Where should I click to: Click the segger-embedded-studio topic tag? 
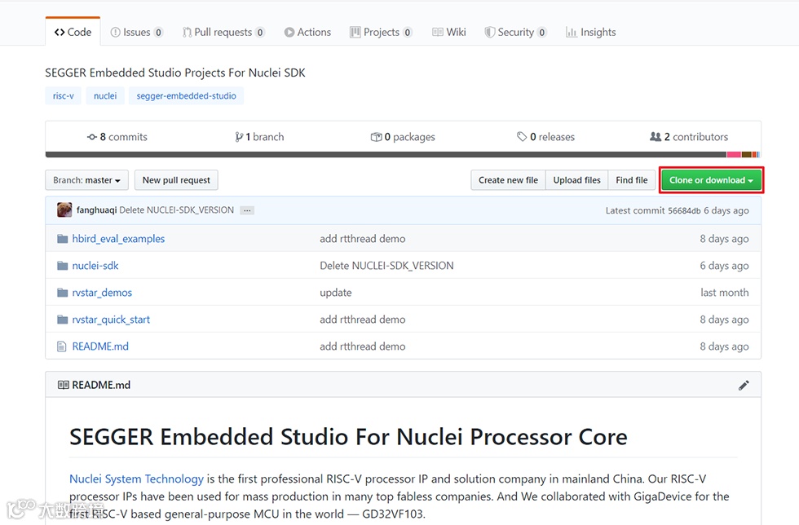[186, 96]
